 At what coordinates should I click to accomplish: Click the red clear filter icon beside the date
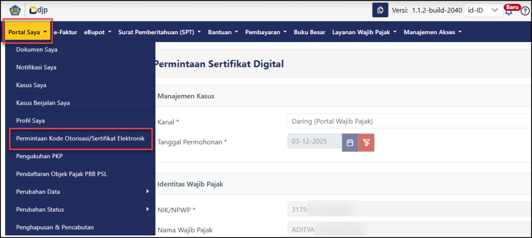pos(366,143)
